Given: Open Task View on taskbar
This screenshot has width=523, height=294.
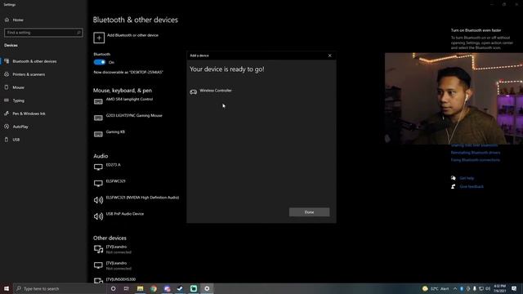Looking at the screenshot, I should pos(127,288).
